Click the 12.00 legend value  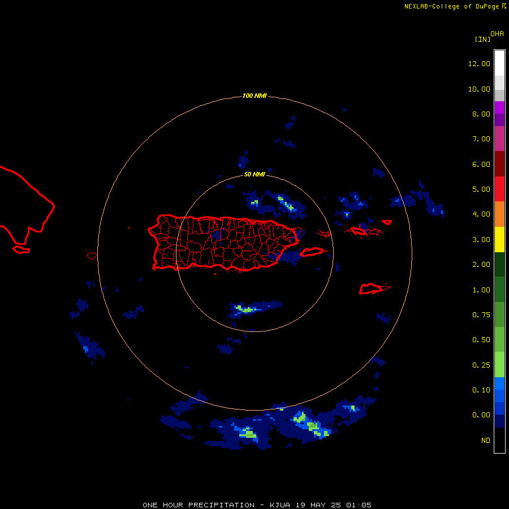click(479, 63)
